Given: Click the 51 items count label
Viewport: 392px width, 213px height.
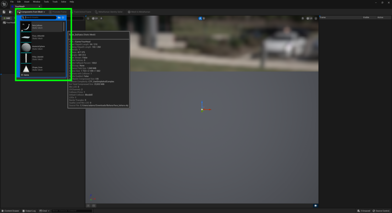Looking at the screenshot, I should (x=25, y=75).
